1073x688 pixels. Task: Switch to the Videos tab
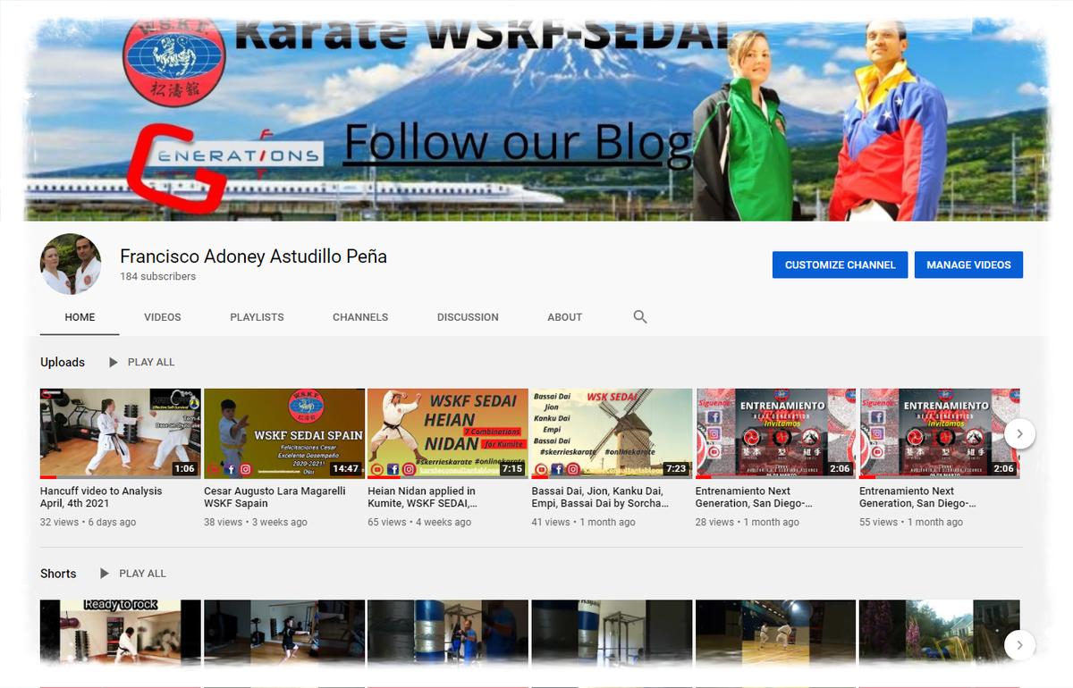pos(162,317)
